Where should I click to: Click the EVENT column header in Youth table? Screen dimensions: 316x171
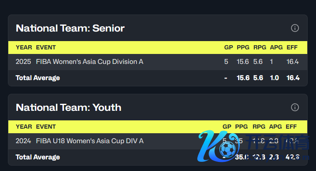click(46, 127)
